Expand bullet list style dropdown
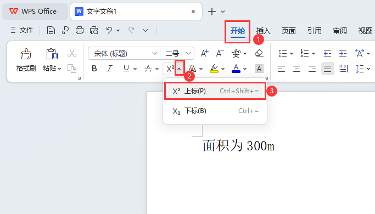This screenshot has height=214, width=375. pos(292,53)
